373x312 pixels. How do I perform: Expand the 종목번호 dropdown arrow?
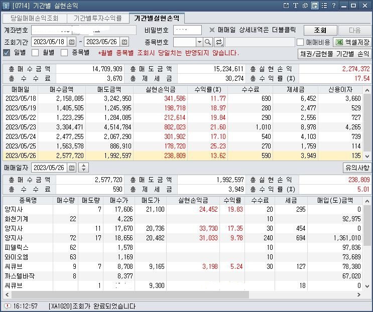coord(199,42)
